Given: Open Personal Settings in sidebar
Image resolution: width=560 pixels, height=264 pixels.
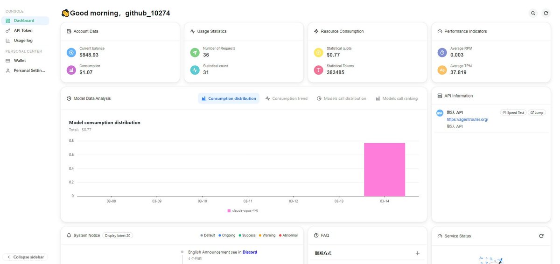Looking at the screenshot, I should [x=25, y=70].
